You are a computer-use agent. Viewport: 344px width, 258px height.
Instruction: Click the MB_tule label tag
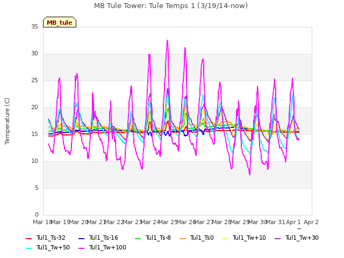(60, 22)
